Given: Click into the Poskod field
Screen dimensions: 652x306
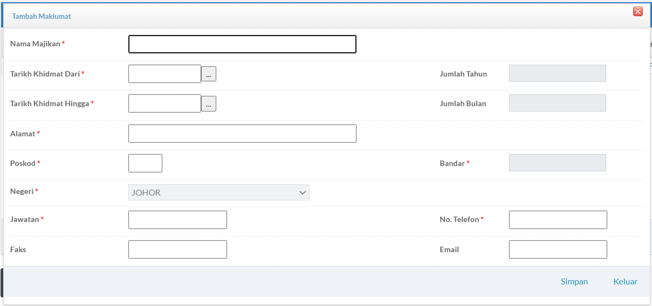Looking at the screenshot, I should pyautogui.click(x=145, y=163).
